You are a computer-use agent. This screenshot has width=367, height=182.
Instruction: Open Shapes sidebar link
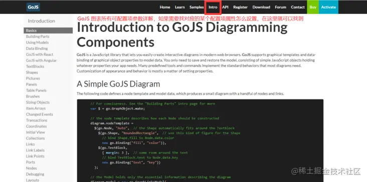pyautogui.click(x=32, y=72)
